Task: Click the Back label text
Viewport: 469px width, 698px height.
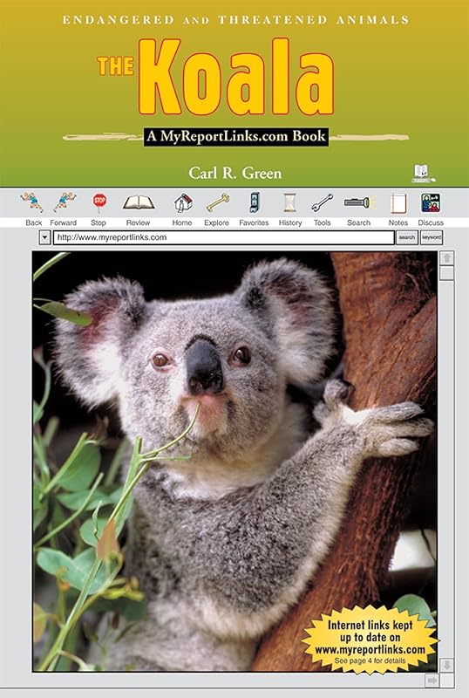Action: 33,222
